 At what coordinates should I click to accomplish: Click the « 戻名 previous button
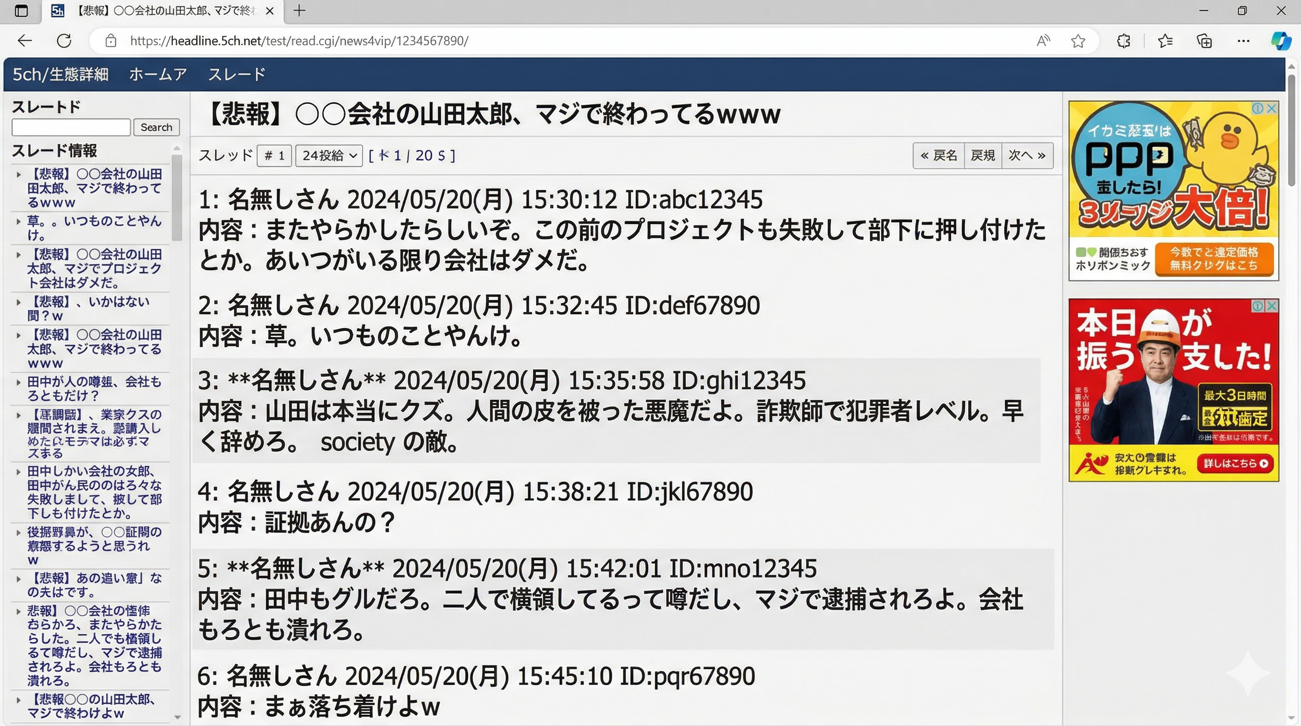coord(939,156)
